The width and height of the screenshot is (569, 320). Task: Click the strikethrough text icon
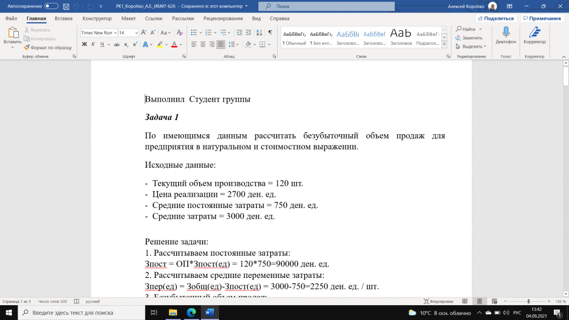pos(117,44)
